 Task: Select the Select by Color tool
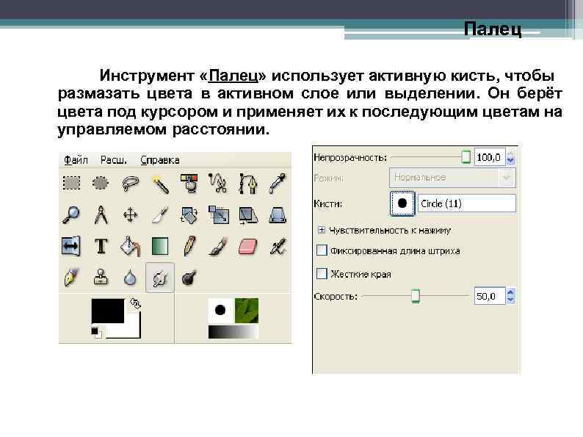(189, 183)
